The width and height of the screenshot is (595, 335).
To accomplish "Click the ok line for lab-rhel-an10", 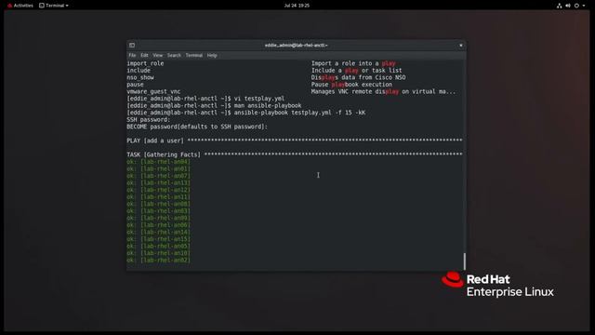I will (x=159, y=253).
